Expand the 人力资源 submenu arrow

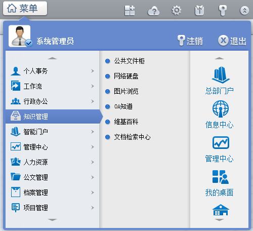[x=93, y=162]
